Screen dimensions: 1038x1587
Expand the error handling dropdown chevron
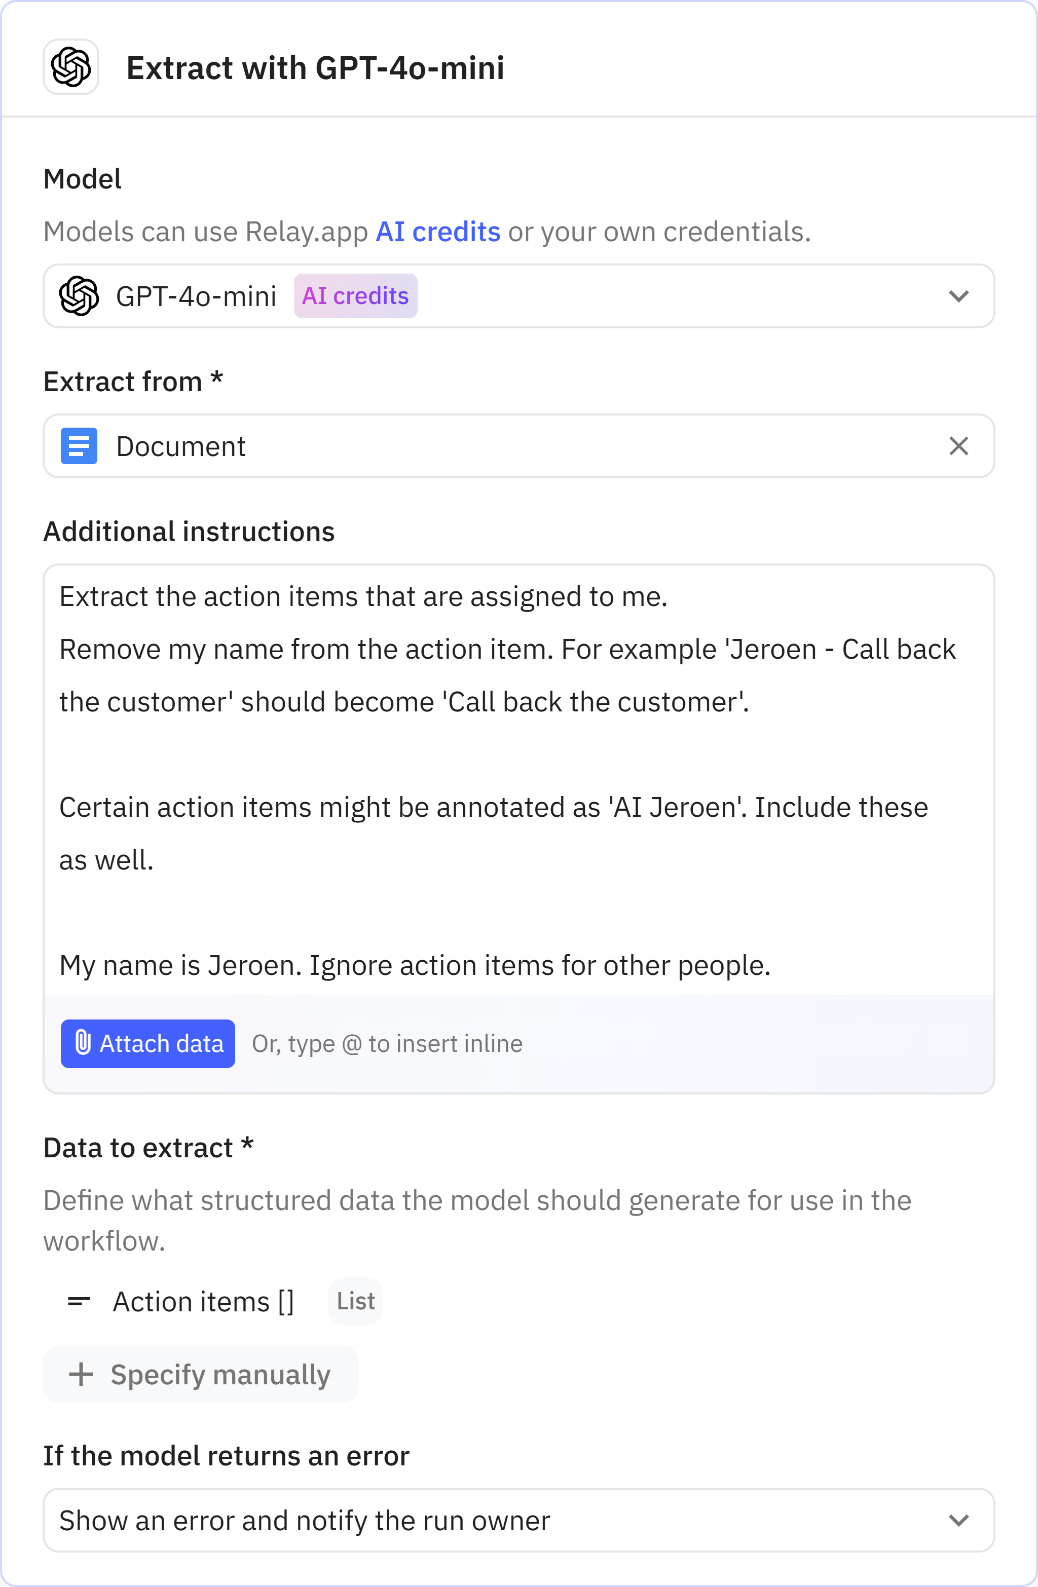958,1520
